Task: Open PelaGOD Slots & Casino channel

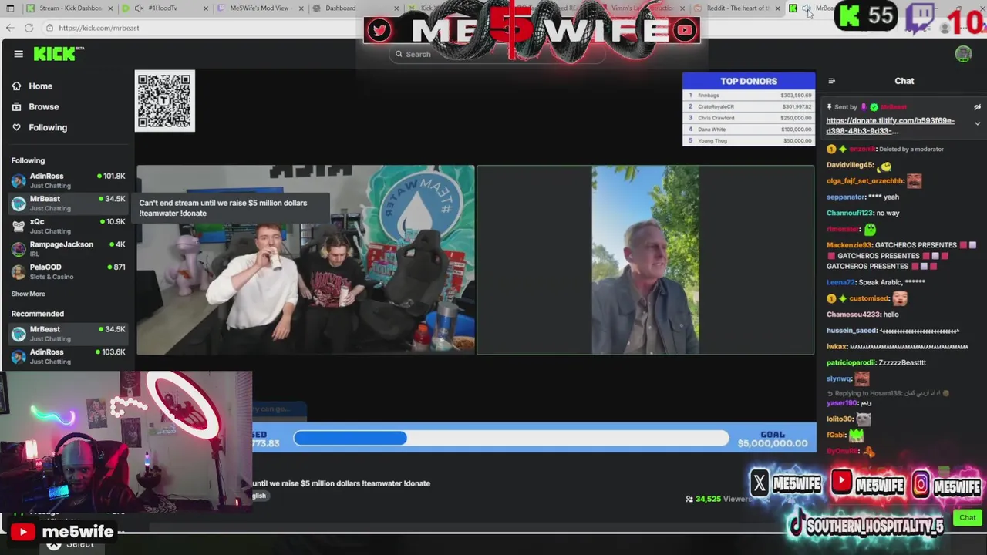Action: pyautogui.click(x=68, y=271)
